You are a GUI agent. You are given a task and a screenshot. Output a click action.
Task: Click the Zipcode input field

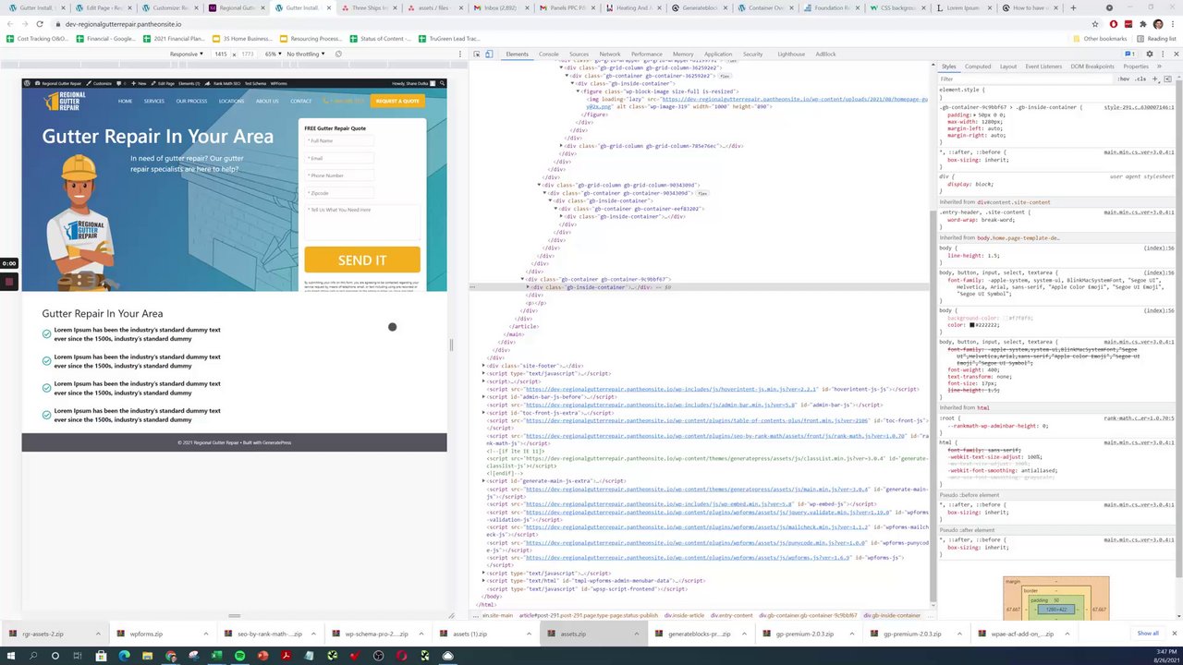pyautogui.click(x=340, y=193)
